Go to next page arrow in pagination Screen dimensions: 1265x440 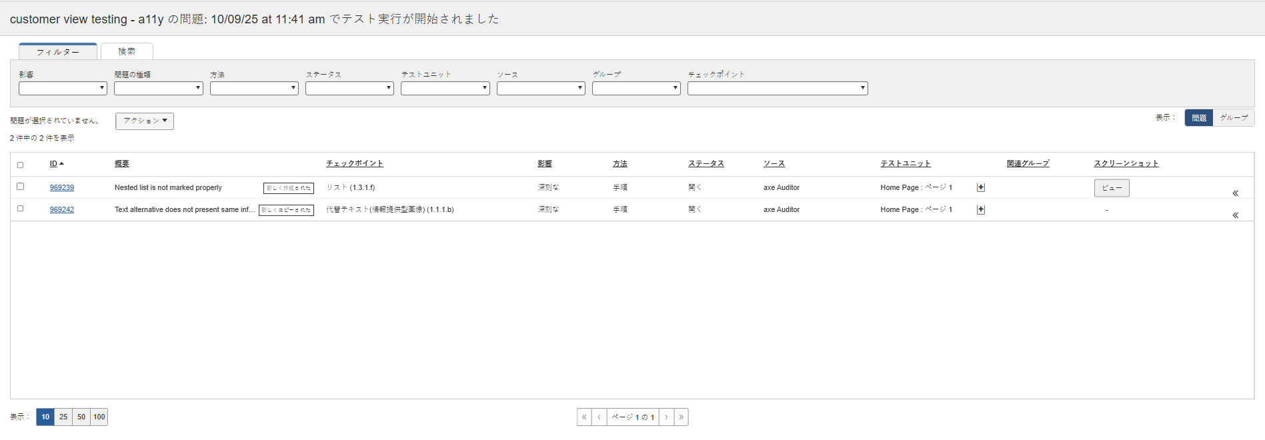tap(666, 417)
